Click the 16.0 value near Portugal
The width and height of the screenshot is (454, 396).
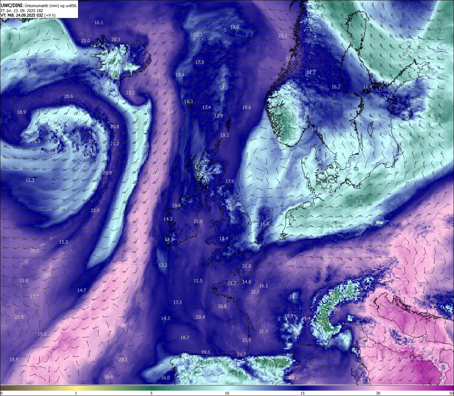pyautogui.click(x=165, y=378)
